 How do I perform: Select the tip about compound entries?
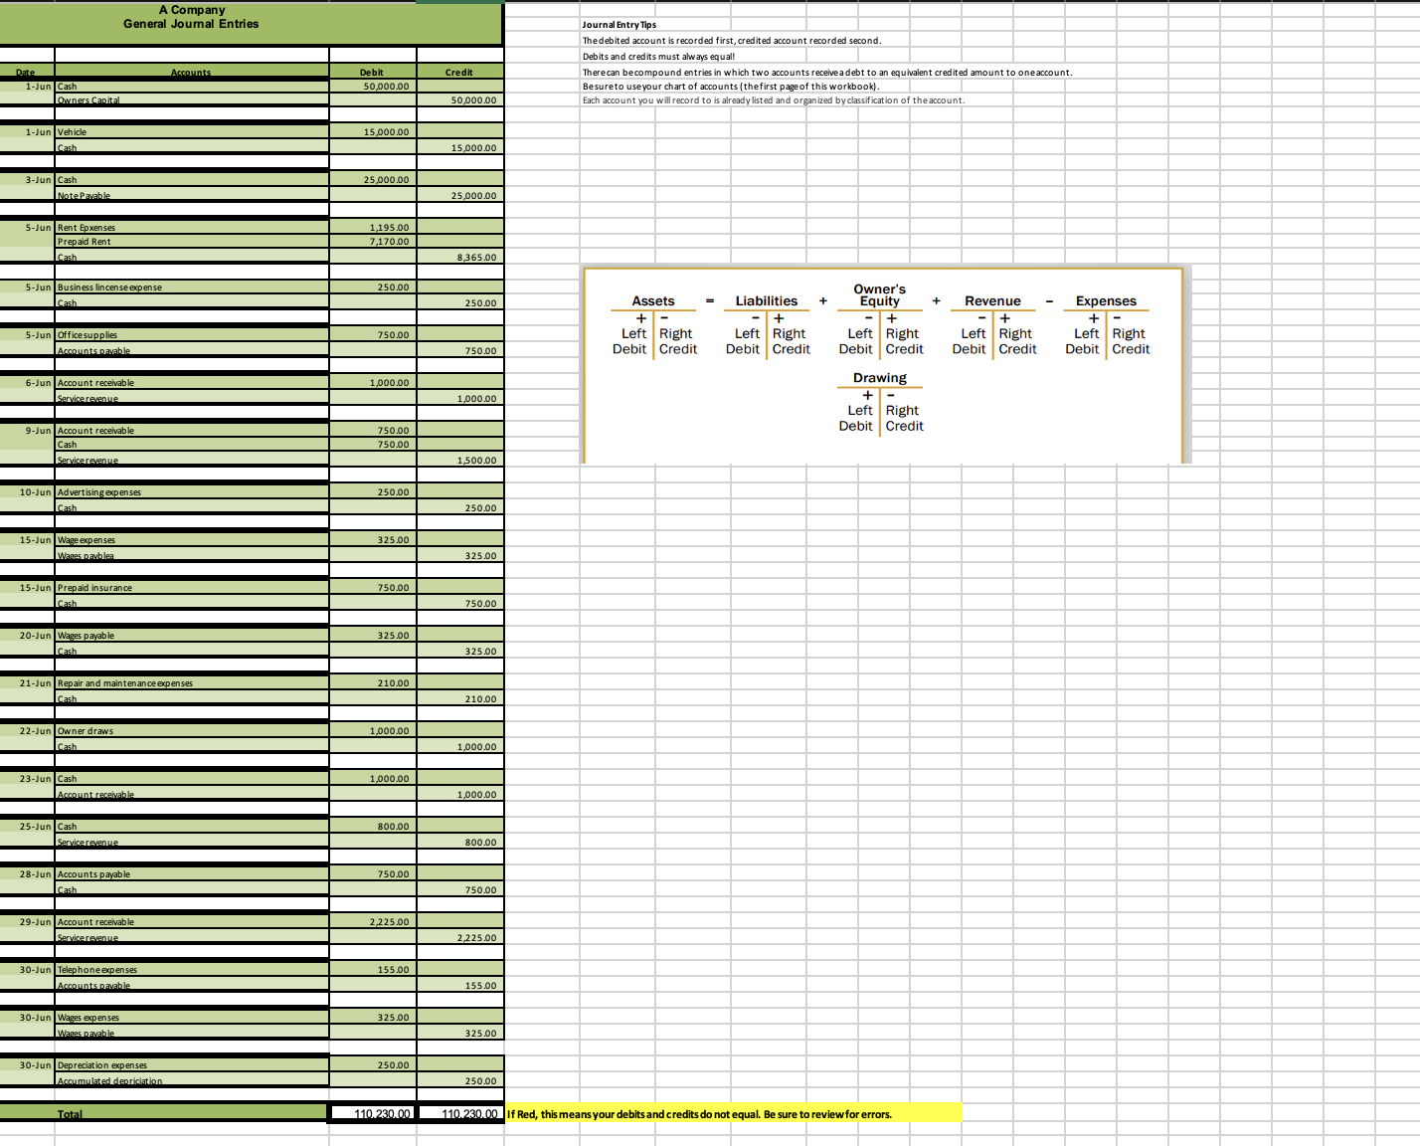tap(826, 73)
